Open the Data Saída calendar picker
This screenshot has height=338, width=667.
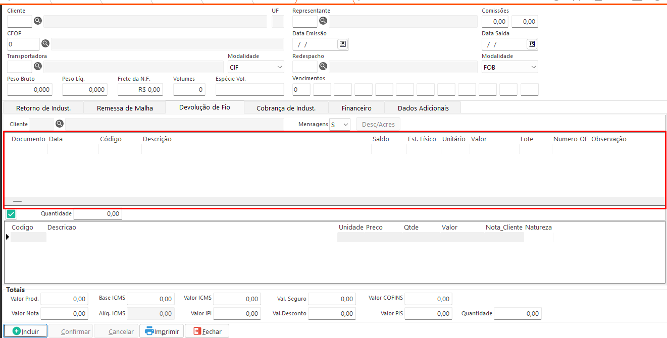click(x=532, y=44)
